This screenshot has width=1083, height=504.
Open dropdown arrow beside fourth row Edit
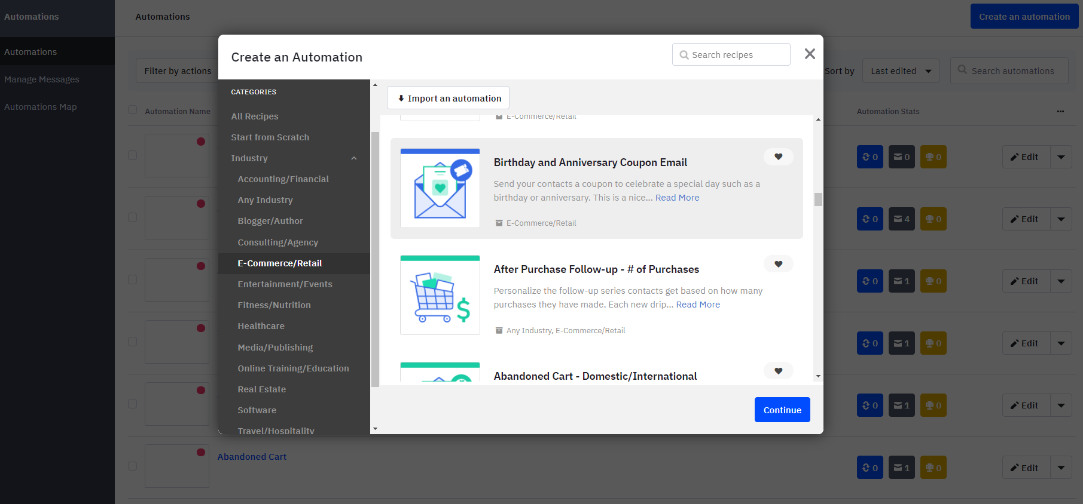1061,343
